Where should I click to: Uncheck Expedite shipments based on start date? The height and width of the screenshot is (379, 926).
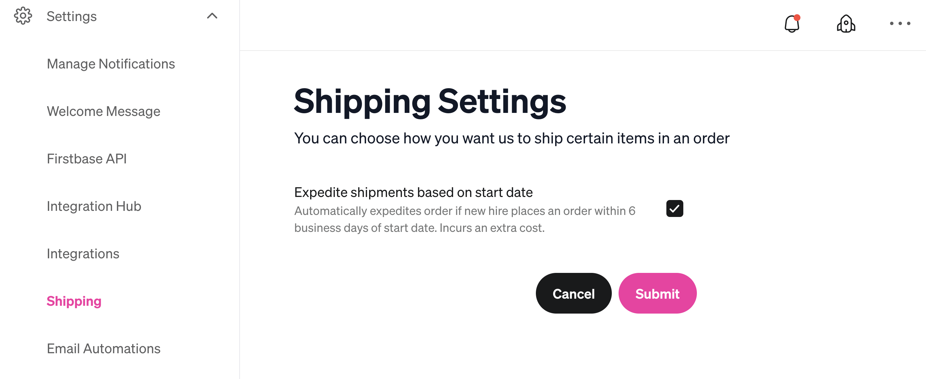(674, 208)
